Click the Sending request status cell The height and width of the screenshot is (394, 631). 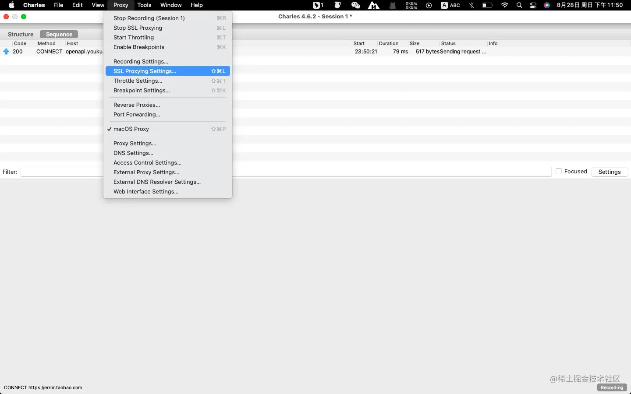pos(463,52)
